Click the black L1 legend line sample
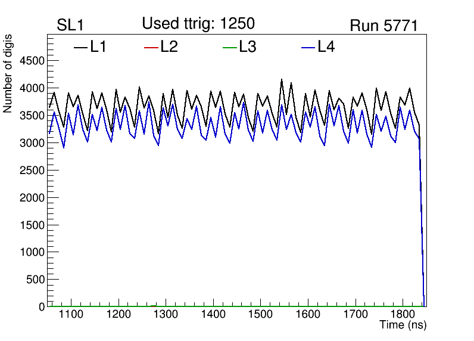The width and height of the screenshot is (474, 341). (x=81, y=47)
